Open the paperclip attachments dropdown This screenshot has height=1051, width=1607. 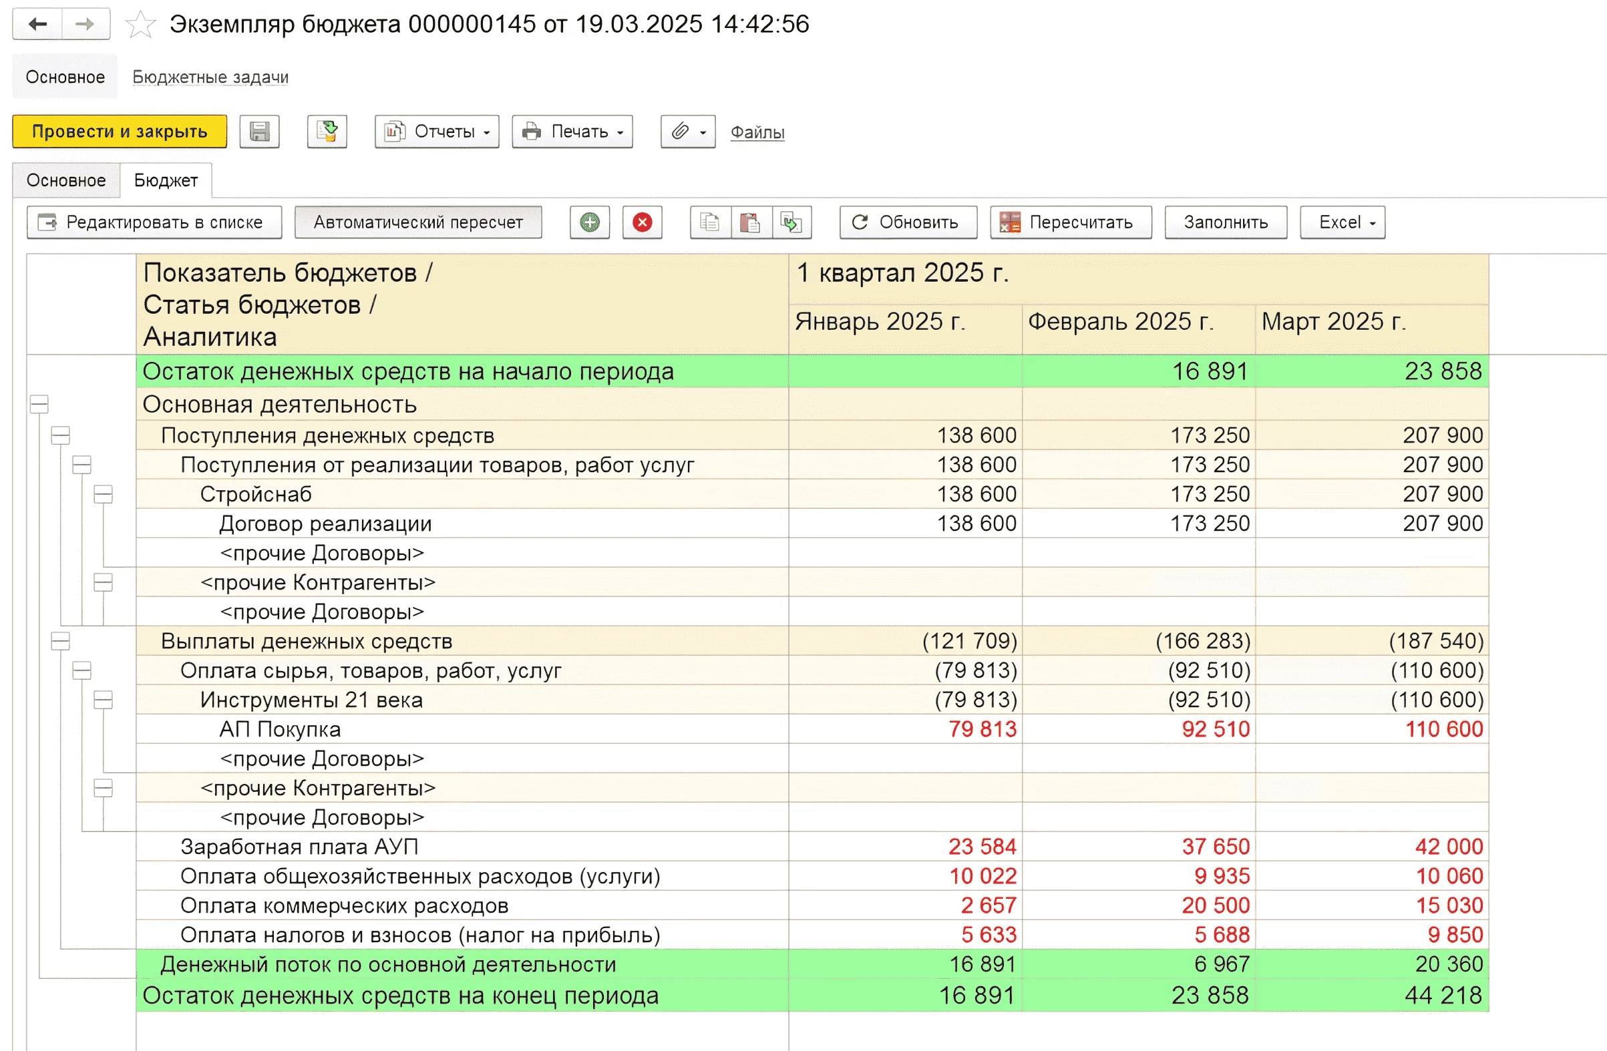coord(687,132)
